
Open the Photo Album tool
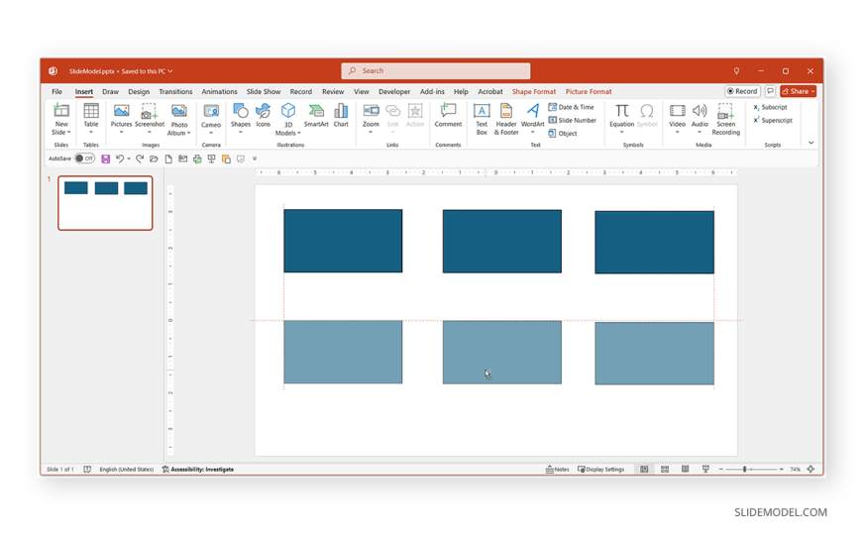178,120
